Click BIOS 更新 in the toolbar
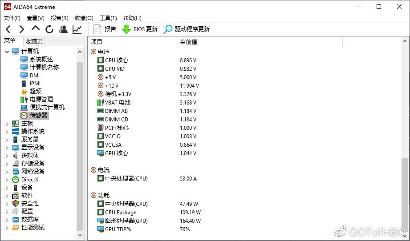 click(140, 29)
